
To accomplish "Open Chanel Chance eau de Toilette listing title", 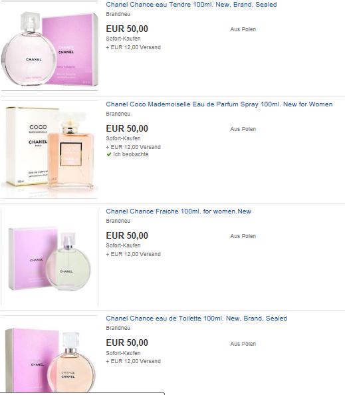I will tap(197, 319).
